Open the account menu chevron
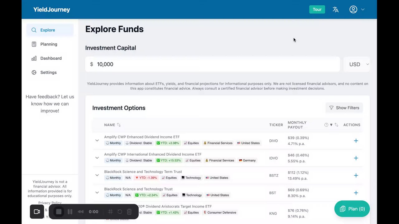399x224 pixels. click(x=363, y=10)
